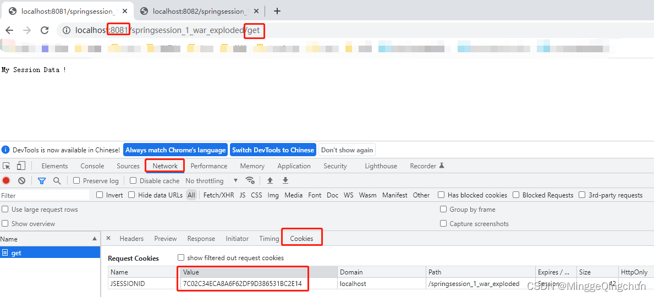Click the Don't show again button
This screenshot has width=654, height=297.
pyautogui.click(x=347, y=150)
